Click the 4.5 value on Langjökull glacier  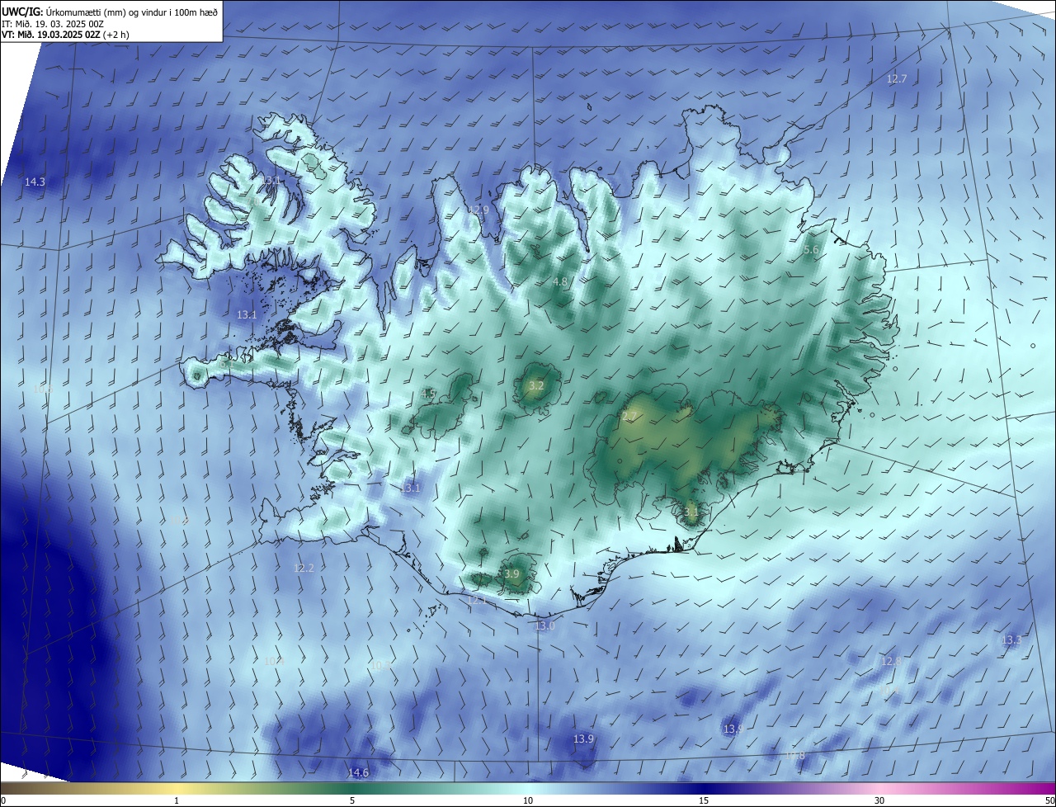click(429, 394)
